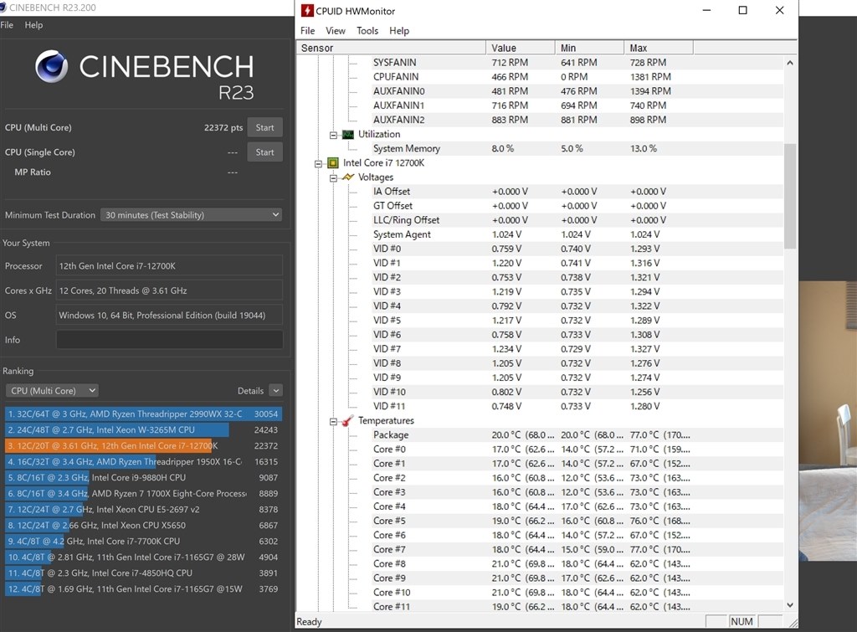Click the Cinebench sphere logo

click(52, 67)
